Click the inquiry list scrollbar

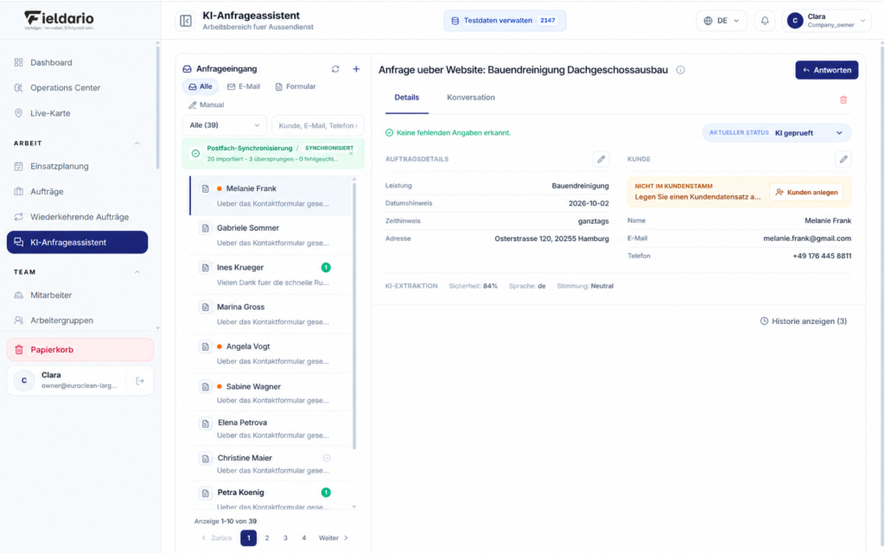pyautogui.click(x=354, y=316)
